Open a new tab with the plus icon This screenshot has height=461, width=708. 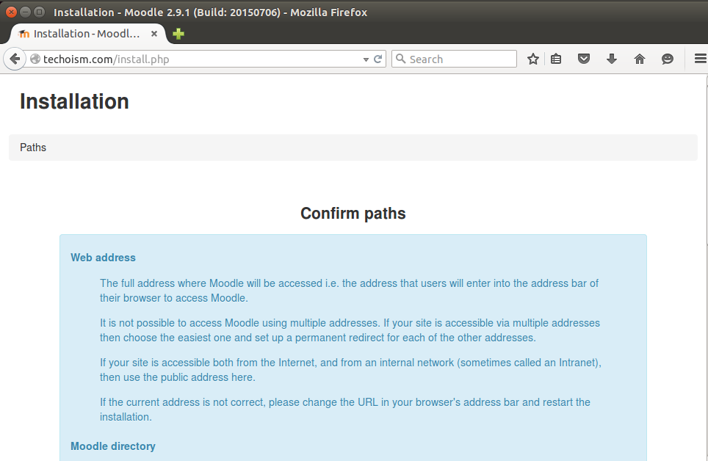pyautogui.click(x=178, y=34)
